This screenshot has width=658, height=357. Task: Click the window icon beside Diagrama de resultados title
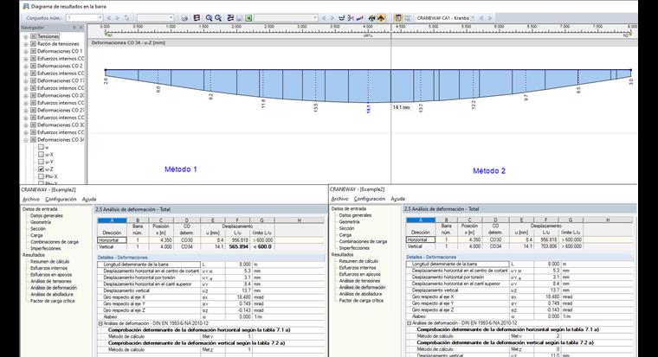(x=26, y=6)
